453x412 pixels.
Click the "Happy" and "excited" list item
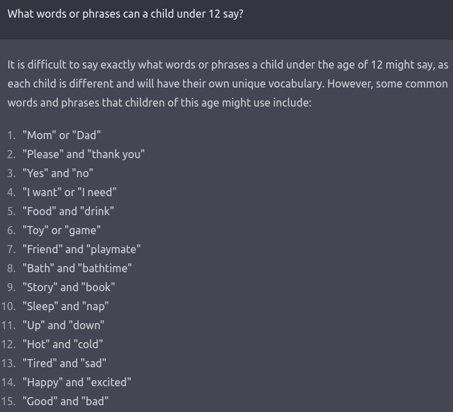(x=76, y=382)
